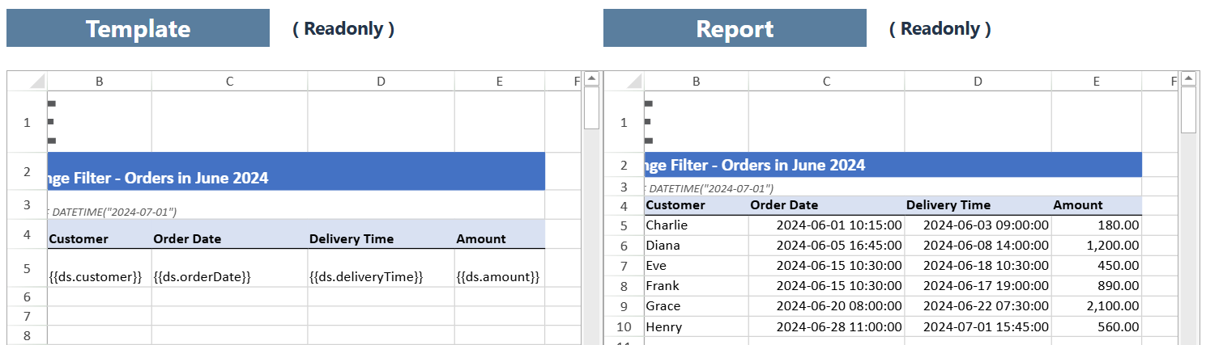Click the Report scrollbar up arrow
1206x345 pixels.
[x=1188, y=78]
